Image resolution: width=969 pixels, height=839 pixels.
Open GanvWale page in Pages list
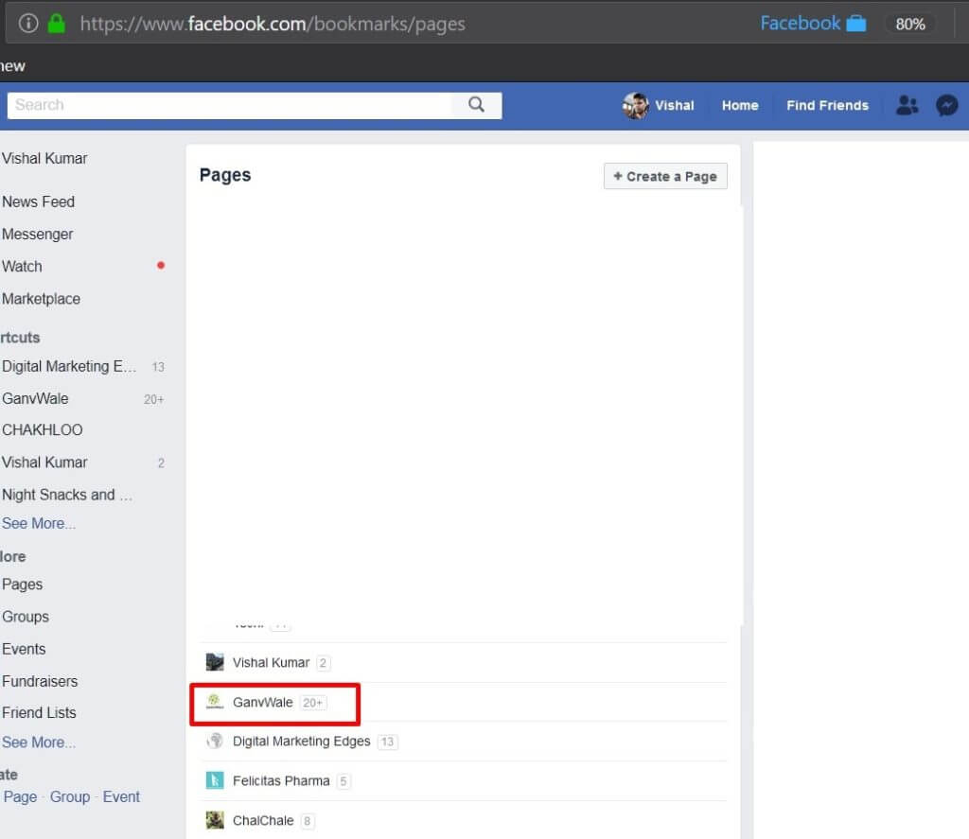pos(263,703)
